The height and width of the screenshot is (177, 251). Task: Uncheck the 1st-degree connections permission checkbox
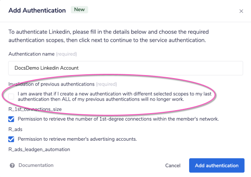tap(11, 119)
